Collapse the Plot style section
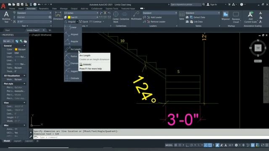Screen dimensions: 269x151 (24, 84)
